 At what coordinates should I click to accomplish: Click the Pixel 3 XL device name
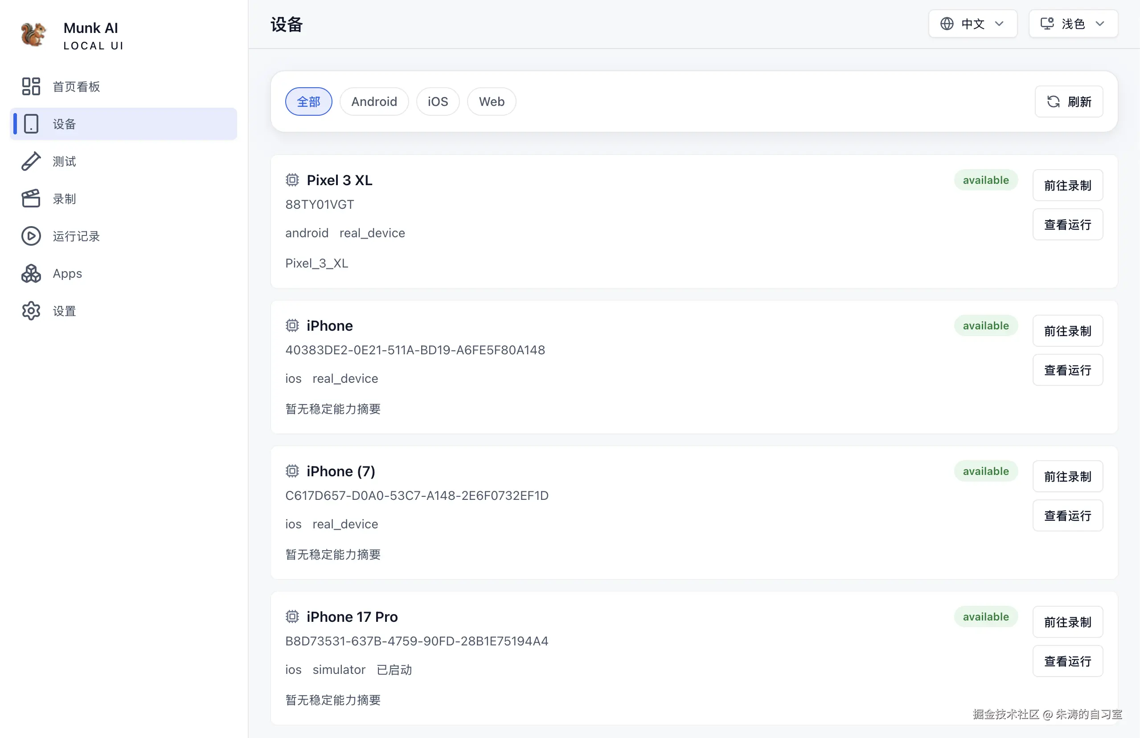pos(339,180)
